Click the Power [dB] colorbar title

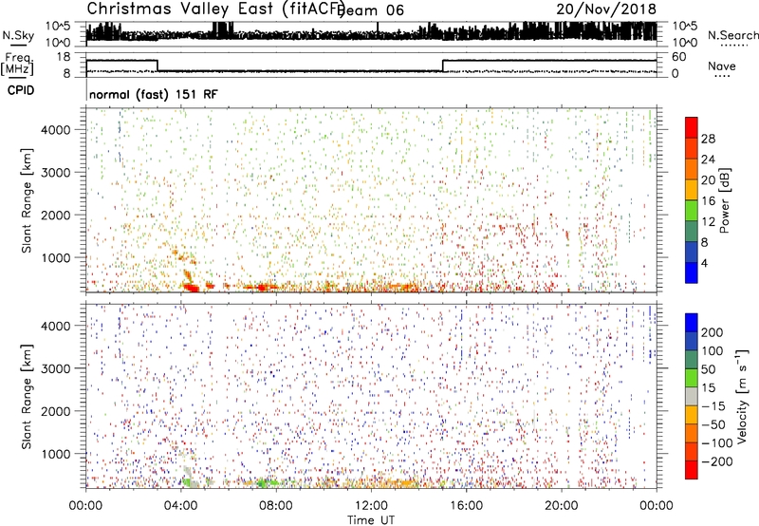[725, 200]
